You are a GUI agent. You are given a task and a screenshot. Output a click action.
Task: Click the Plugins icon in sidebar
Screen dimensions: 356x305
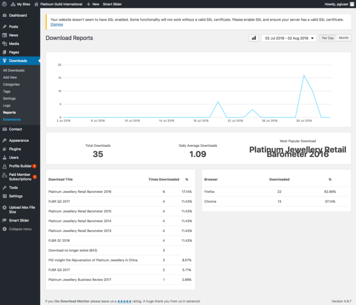pyautogui.click(x=4, y=149)
